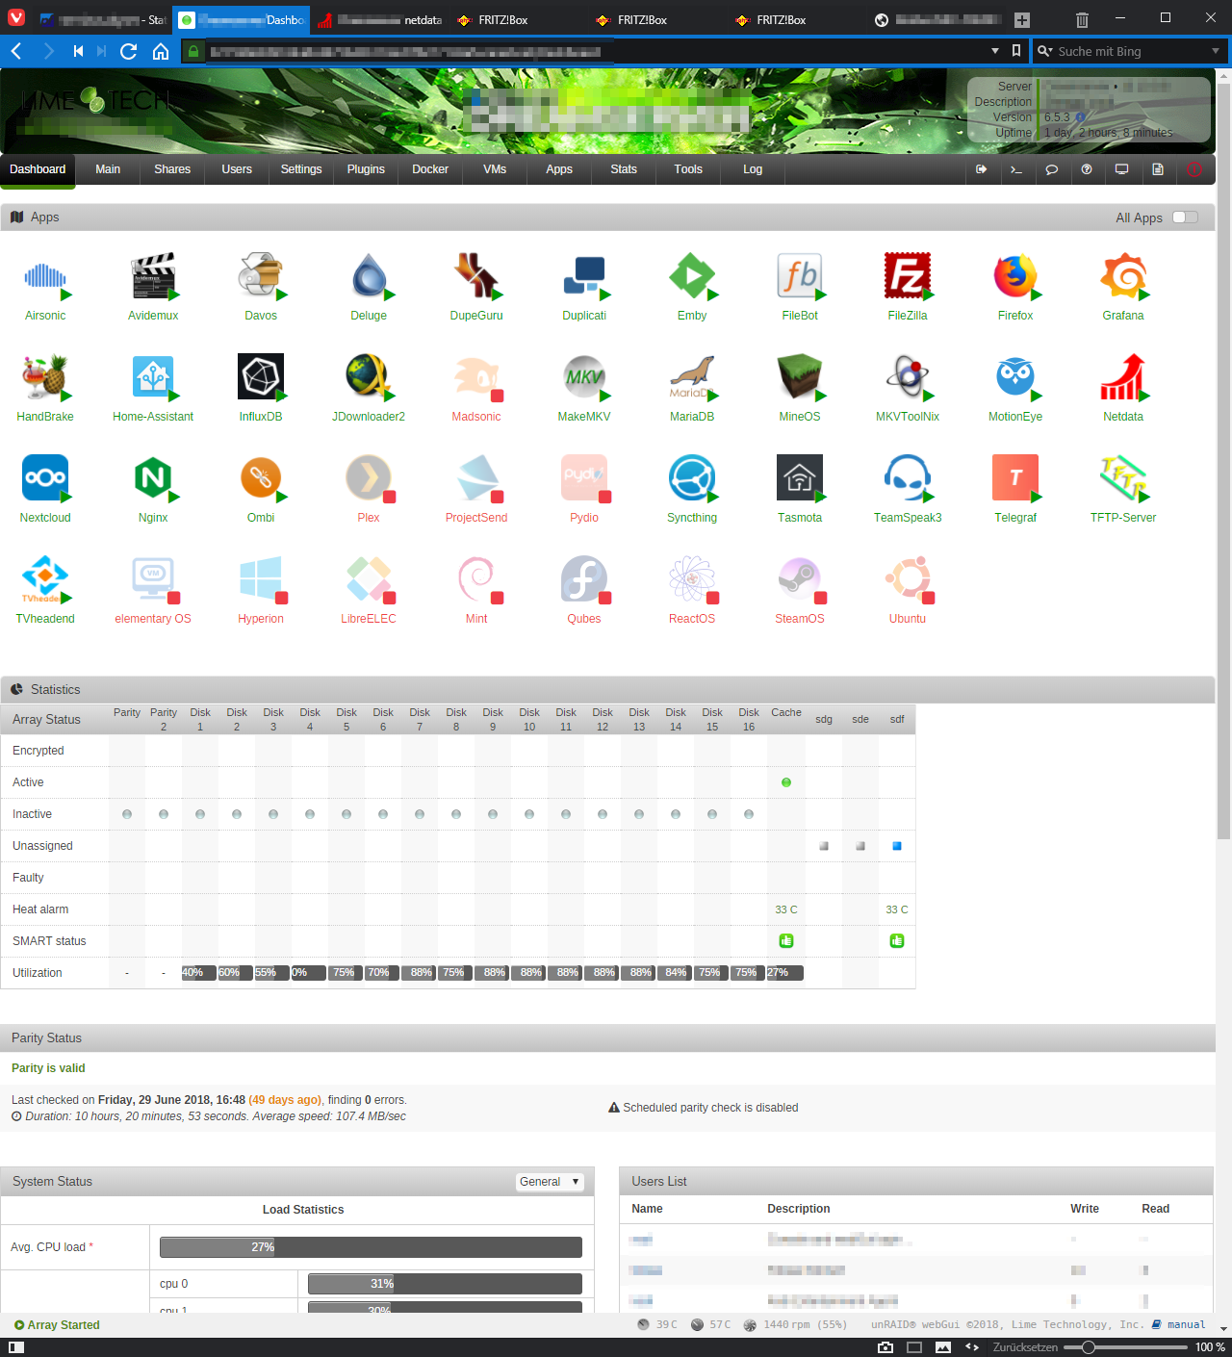Image resolution: width=1232 pixels, height=1357 pixels.
Task: Click the Avg. CPU load bar
Action: pyautogui.click(x=371, y=1247)
